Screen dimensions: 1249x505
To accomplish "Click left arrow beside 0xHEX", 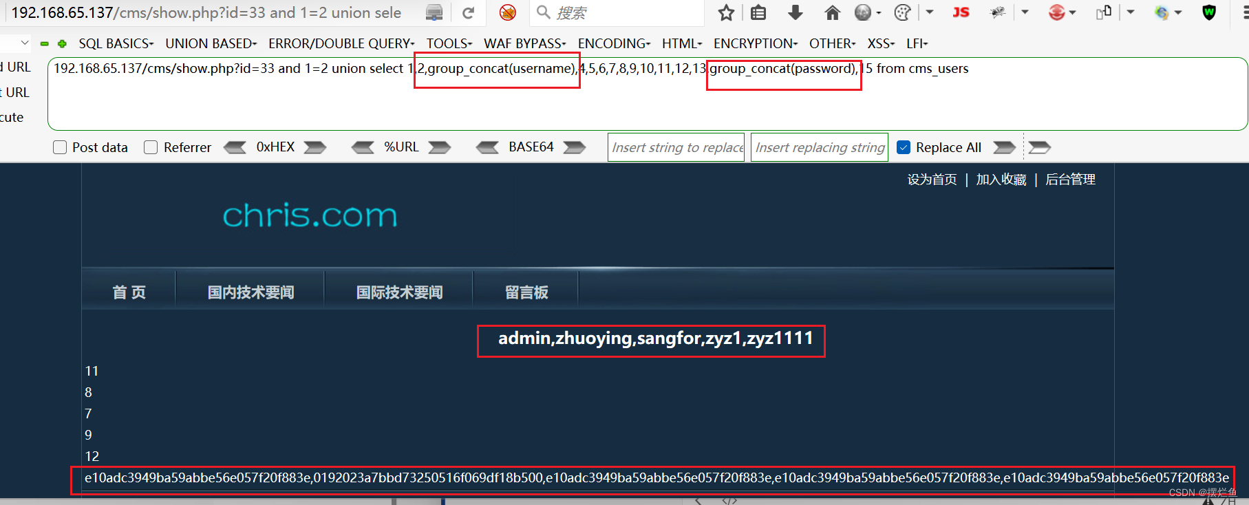I will click(235, 147).
